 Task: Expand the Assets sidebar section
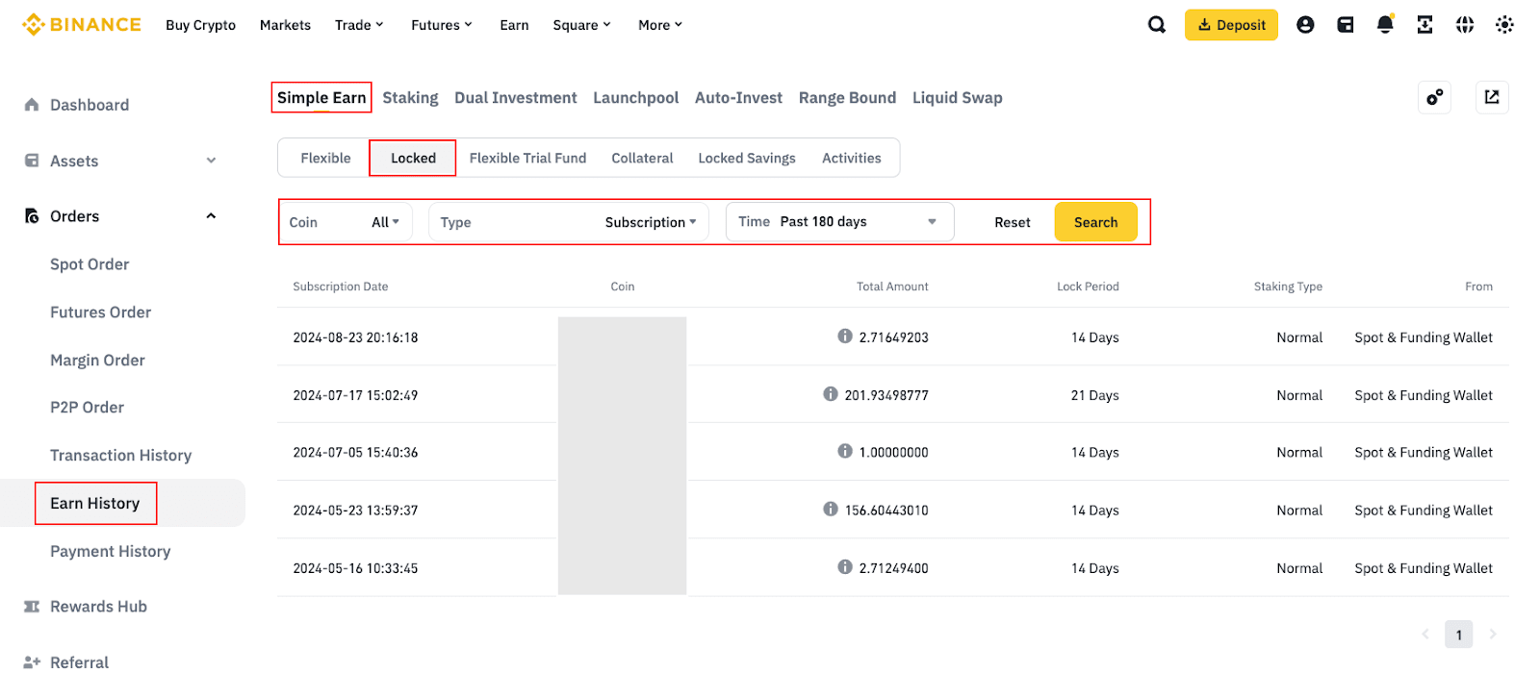click(211, 161)
